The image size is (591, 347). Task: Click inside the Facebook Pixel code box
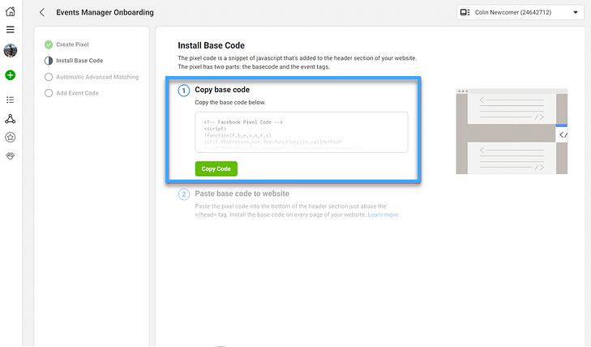(x=301, y=132)
